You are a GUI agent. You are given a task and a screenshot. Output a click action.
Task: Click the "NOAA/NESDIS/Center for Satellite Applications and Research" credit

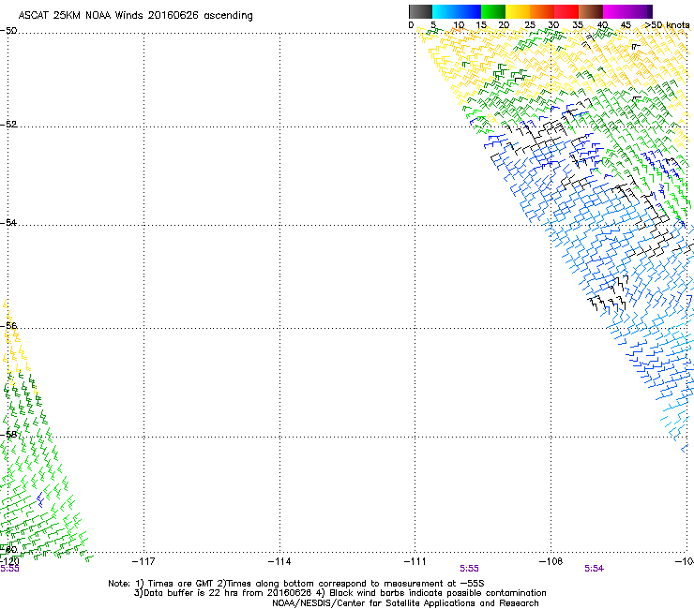point(405,603)
